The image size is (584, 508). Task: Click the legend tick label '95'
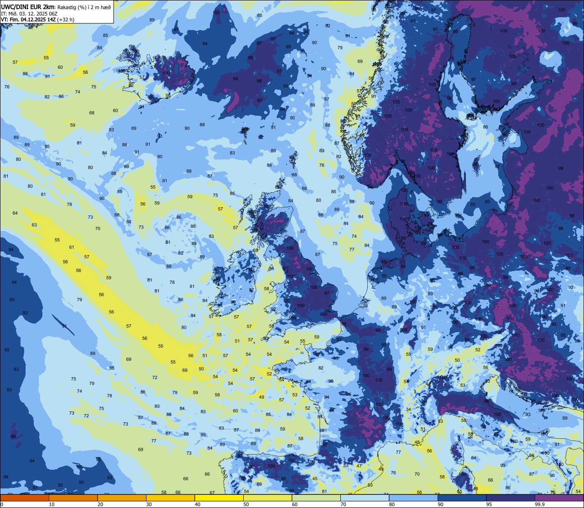coord(489,505)
